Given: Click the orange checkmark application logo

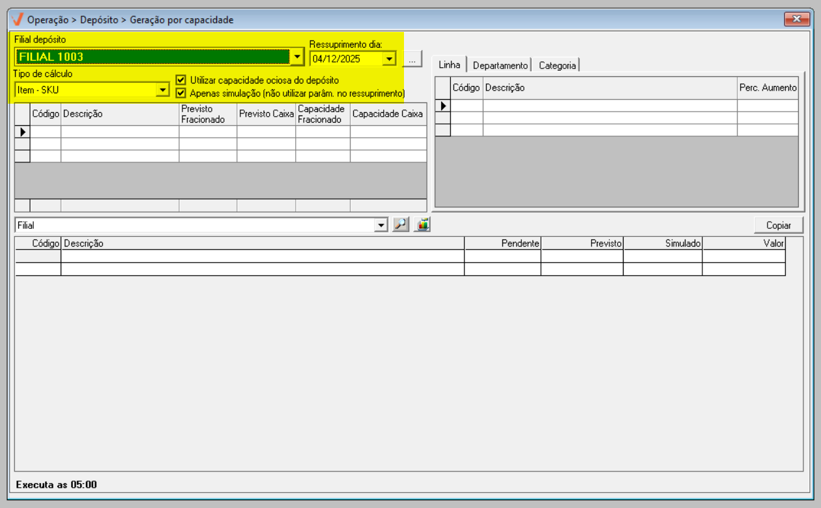Looking at the screenshot, I should click(x=18, y=20).
